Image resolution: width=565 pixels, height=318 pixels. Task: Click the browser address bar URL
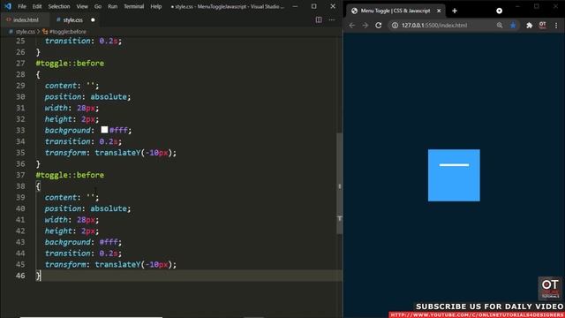click(434, 26)
